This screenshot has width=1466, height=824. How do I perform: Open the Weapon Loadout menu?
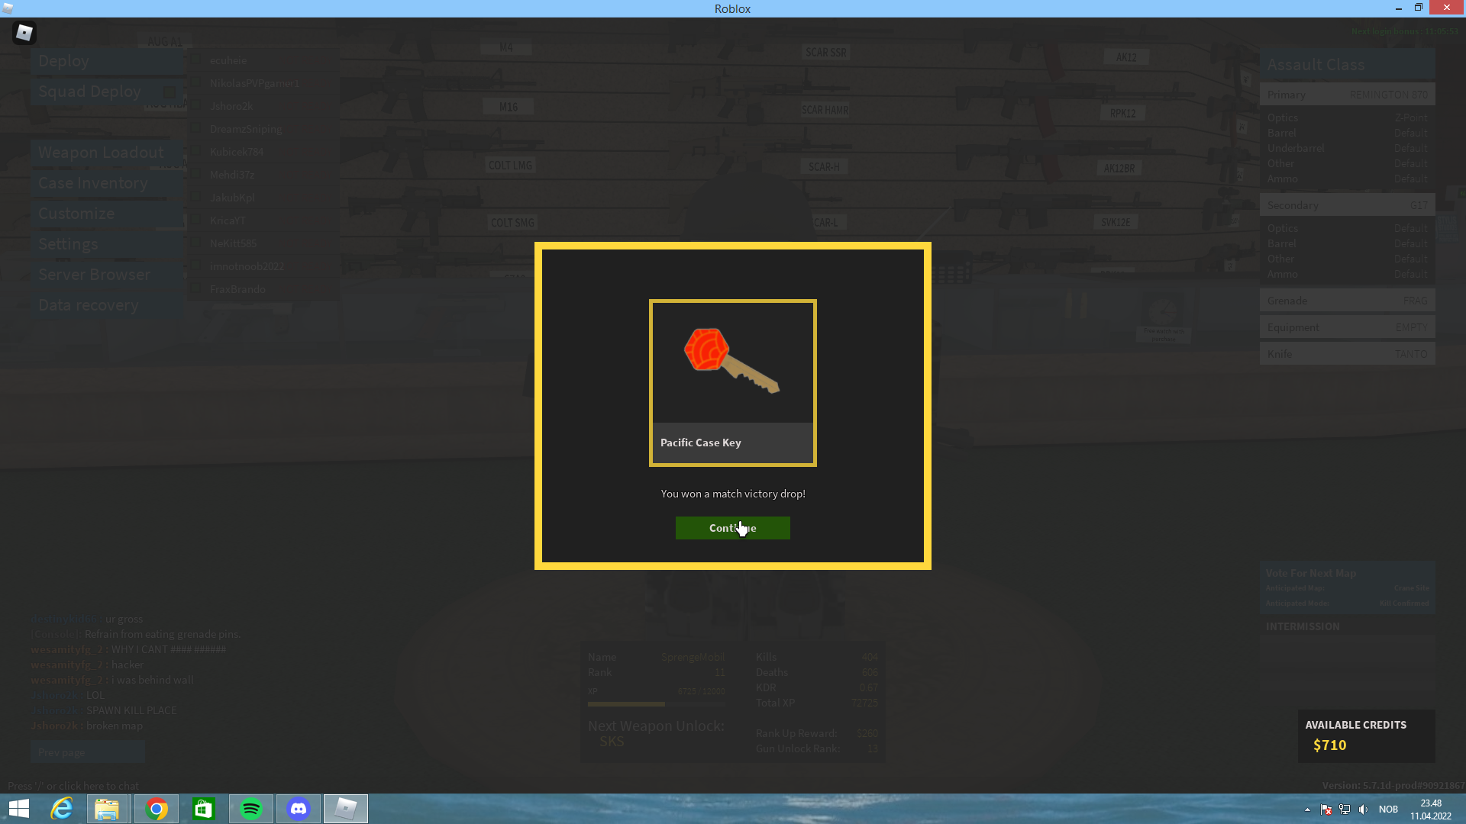click(107, 153)
